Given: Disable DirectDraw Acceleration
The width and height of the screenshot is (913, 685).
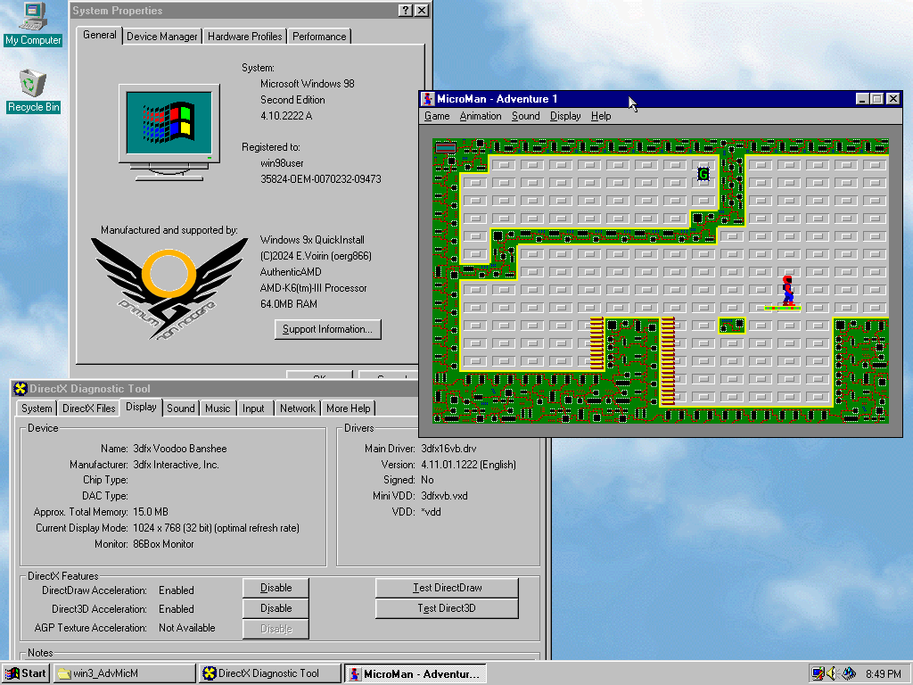Looking at the screenshot, I should coord(276,588).
